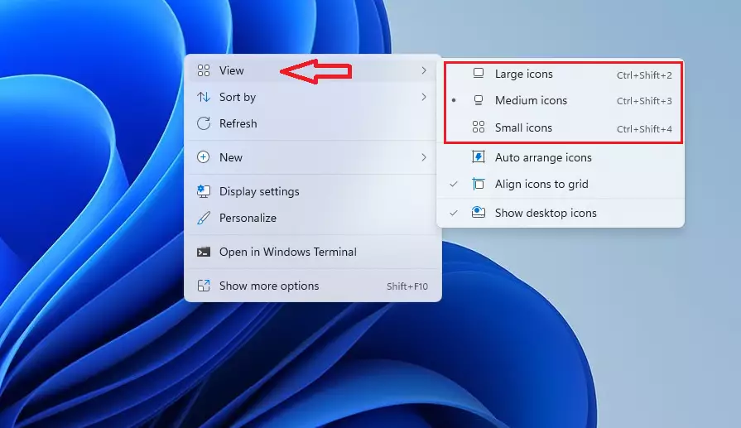
Task: Open the New menu entry
Action: [313, 157]
